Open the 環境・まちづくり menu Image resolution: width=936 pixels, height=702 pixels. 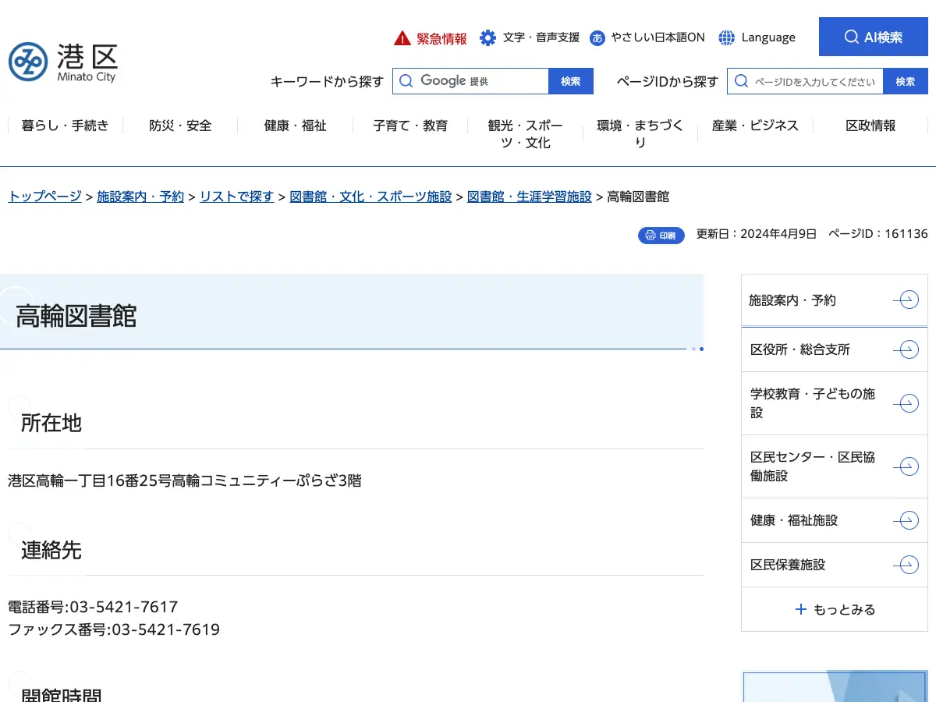tap(640, 134)
